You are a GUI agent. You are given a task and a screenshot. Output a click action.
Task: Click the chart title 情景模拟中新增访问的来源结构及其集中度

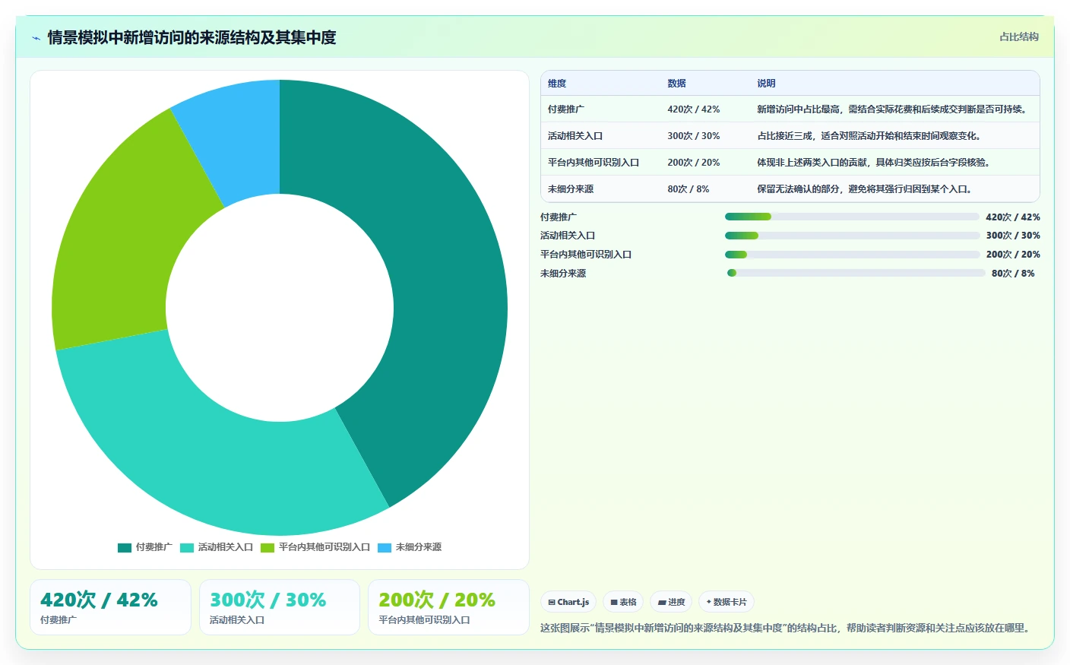point(192,37)
